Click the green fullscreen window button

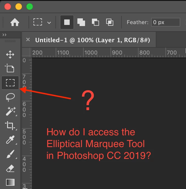(30, 7)
